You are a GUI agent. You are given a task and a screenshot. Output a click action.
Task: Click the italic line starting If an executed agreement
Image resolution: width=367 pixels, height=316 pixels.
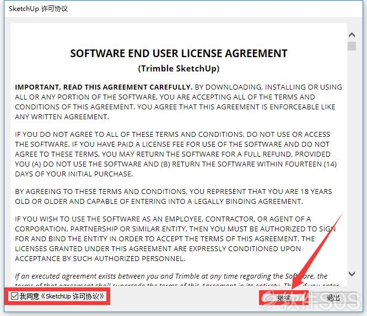click(171, 276)
